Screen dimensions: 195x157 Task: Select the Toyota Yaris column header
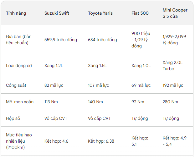click(100, 13)
